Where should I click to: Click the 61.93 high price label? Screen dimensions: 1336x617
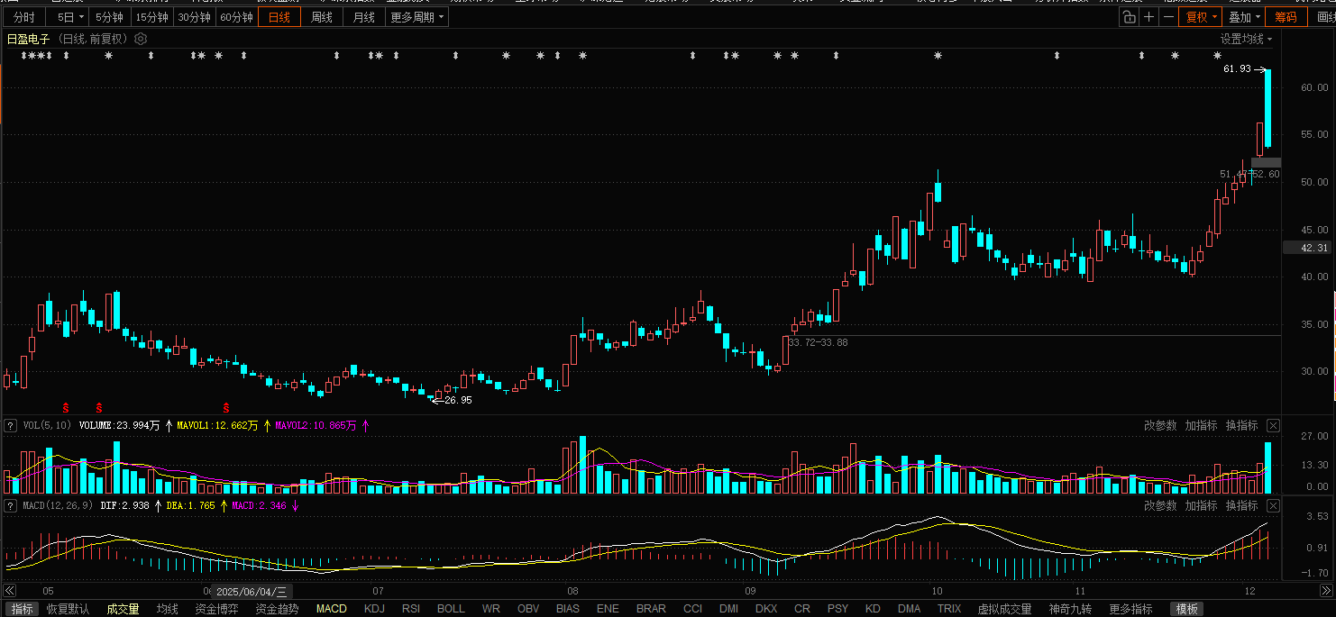pyautogui.click(x=1237, y=68)
